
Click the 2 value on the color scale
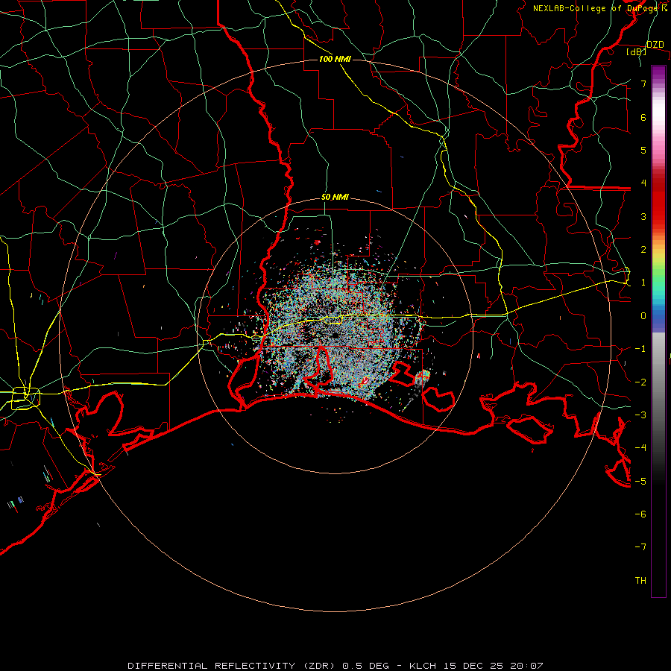click(643, 250)
